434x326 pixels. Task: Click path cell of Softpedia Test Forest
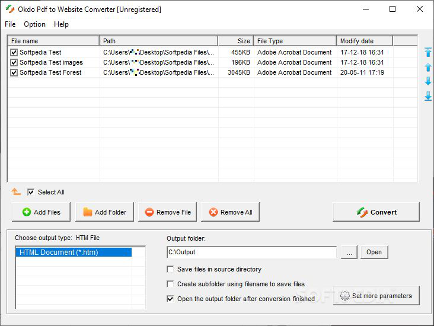point(158,72)
